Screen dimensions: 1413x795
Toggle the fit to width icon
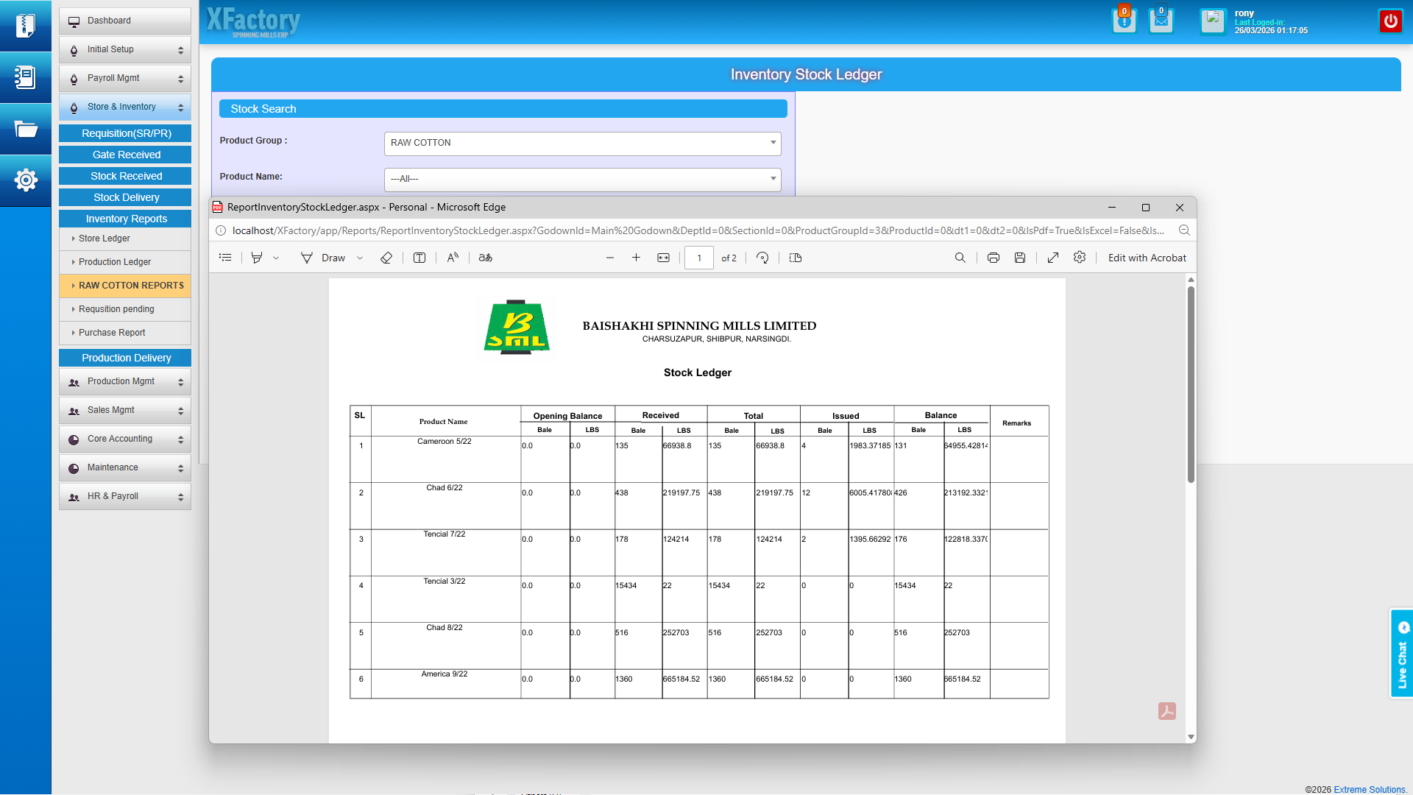pos(663,258)
